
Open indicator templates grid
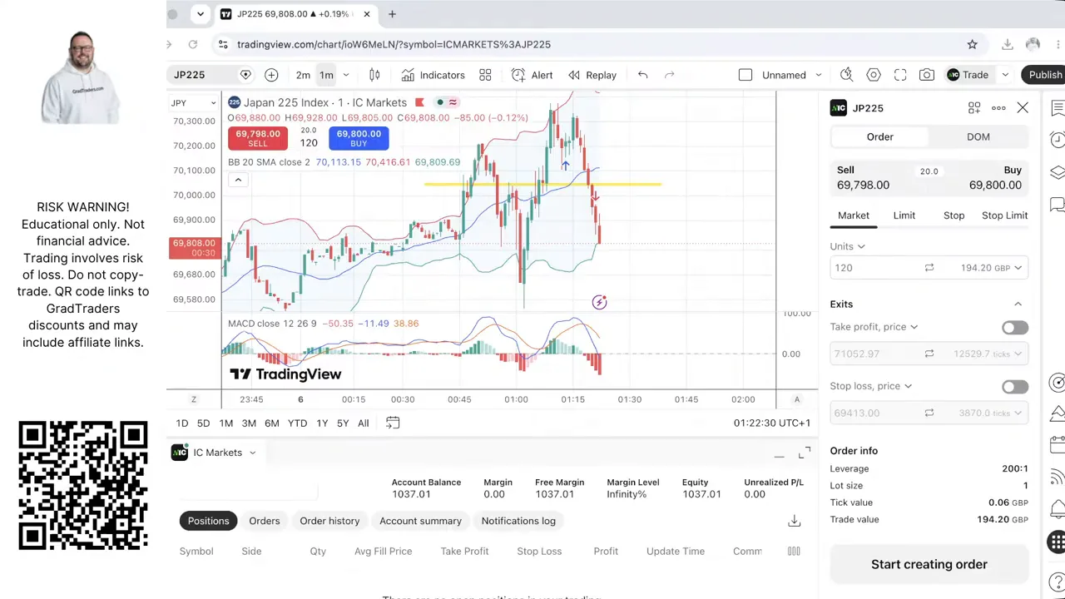pyautogui.click(x=485, y=75)
